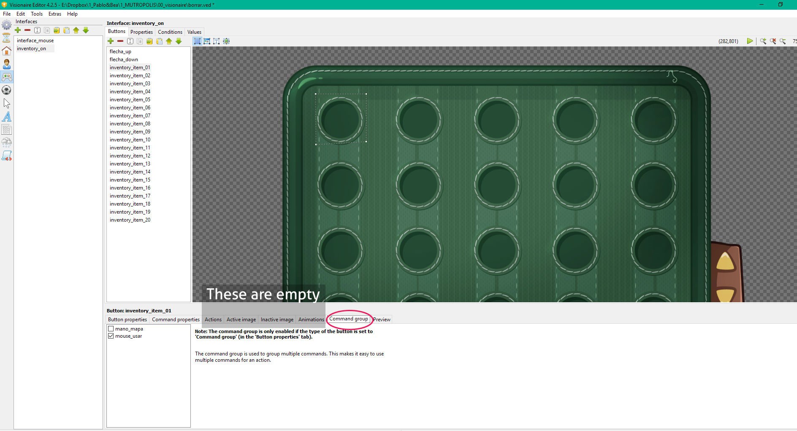Image resolution: width=797 pixels, height=431 pixels.
Task: Open the Extras menu
Action: click(55, 14)
